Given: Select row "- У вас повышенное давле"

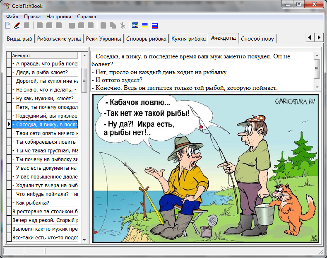Looking at the screenshot, I should tap(45, 177).
